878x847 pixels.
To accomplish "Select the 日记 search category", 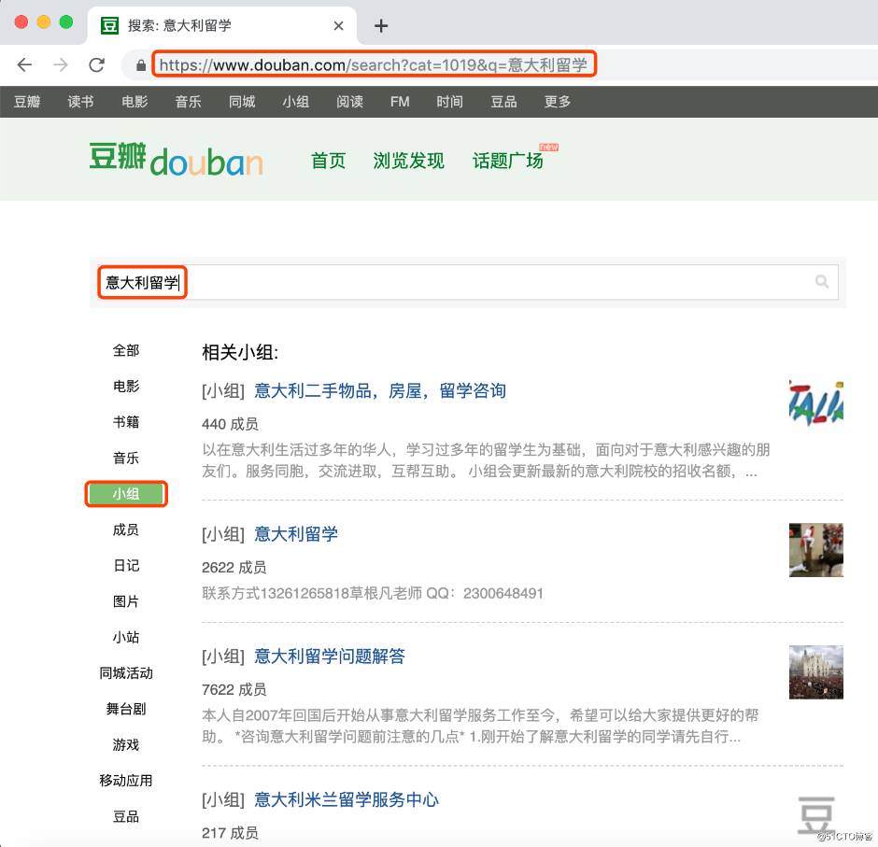I will (126, 565).
